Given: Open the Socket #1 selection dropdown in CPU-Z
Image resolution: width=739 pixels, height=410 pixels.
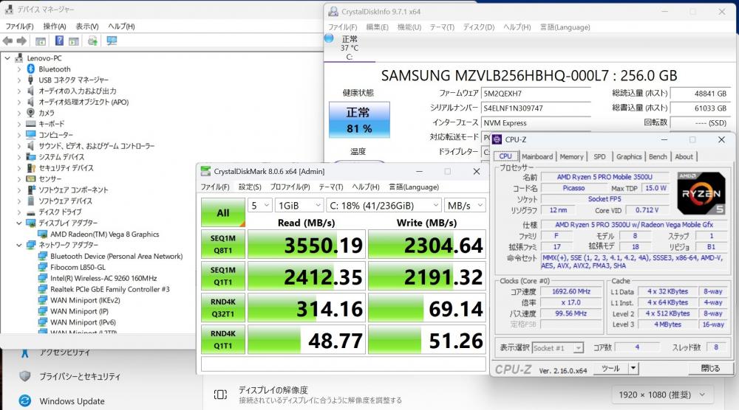Looking at the screenshot, I should (558, 348).
